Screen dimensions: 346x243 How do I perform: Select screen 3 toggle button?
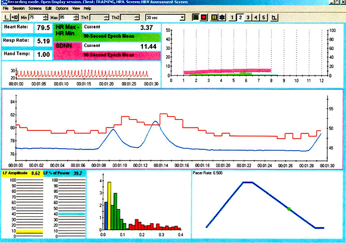click(x=249, y=17)
